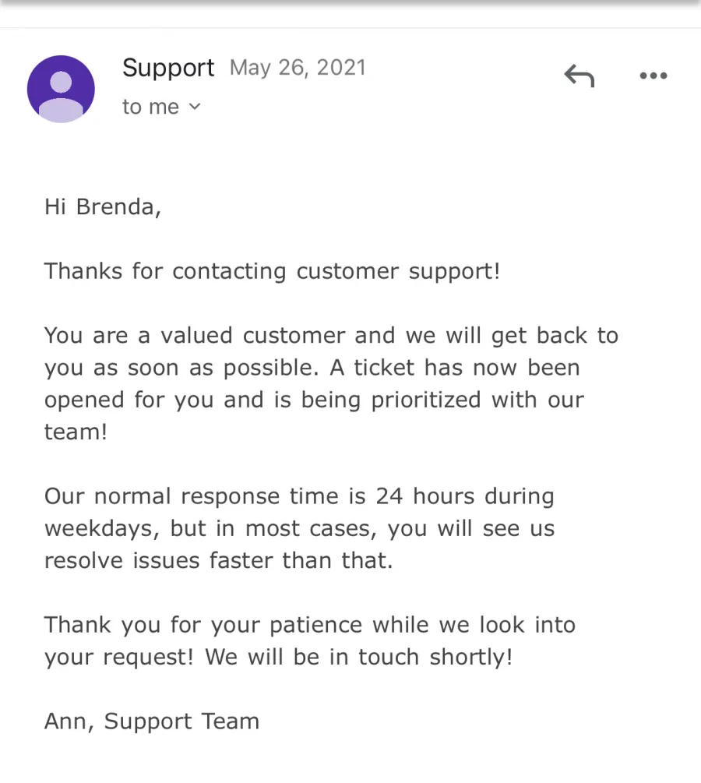Click the word 'ticket' in the message

(384, 368)
